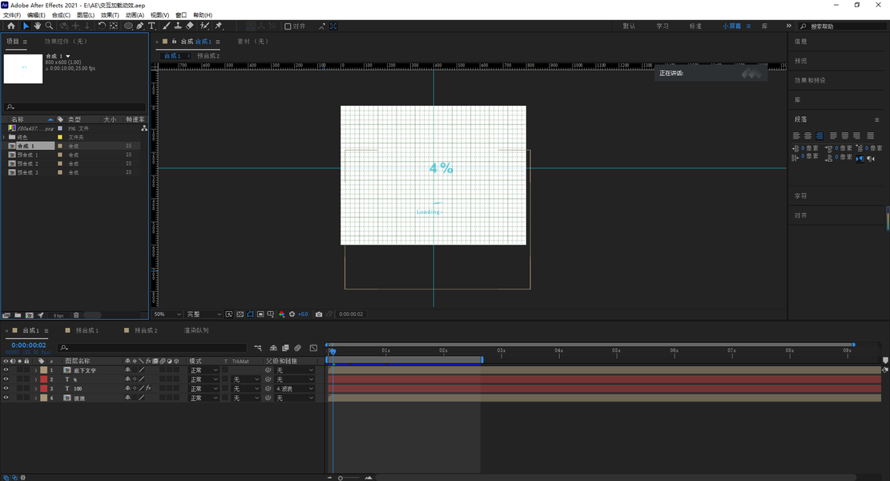
Task: Open blending mode dropdown for 底下文字
Action: coord(203,370)
